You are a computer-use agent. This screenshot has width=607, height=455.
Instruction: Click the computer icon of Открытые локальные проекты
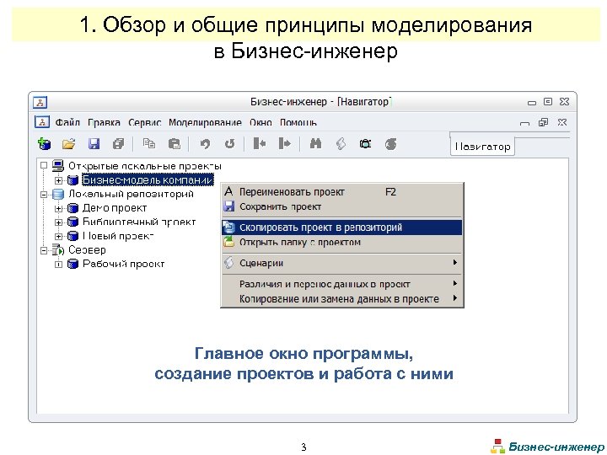[x=58, y=166]
